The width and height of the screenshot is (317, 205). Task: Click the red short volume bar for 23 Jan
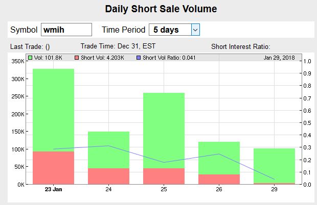53,167
